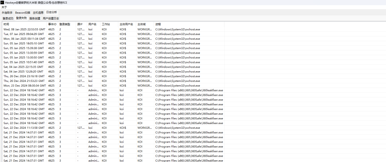Screen dimensions: 386x162
Task: Select the row Sun, 22 Dec 2024 11:13:58 GMT
Action: point(114,128)
